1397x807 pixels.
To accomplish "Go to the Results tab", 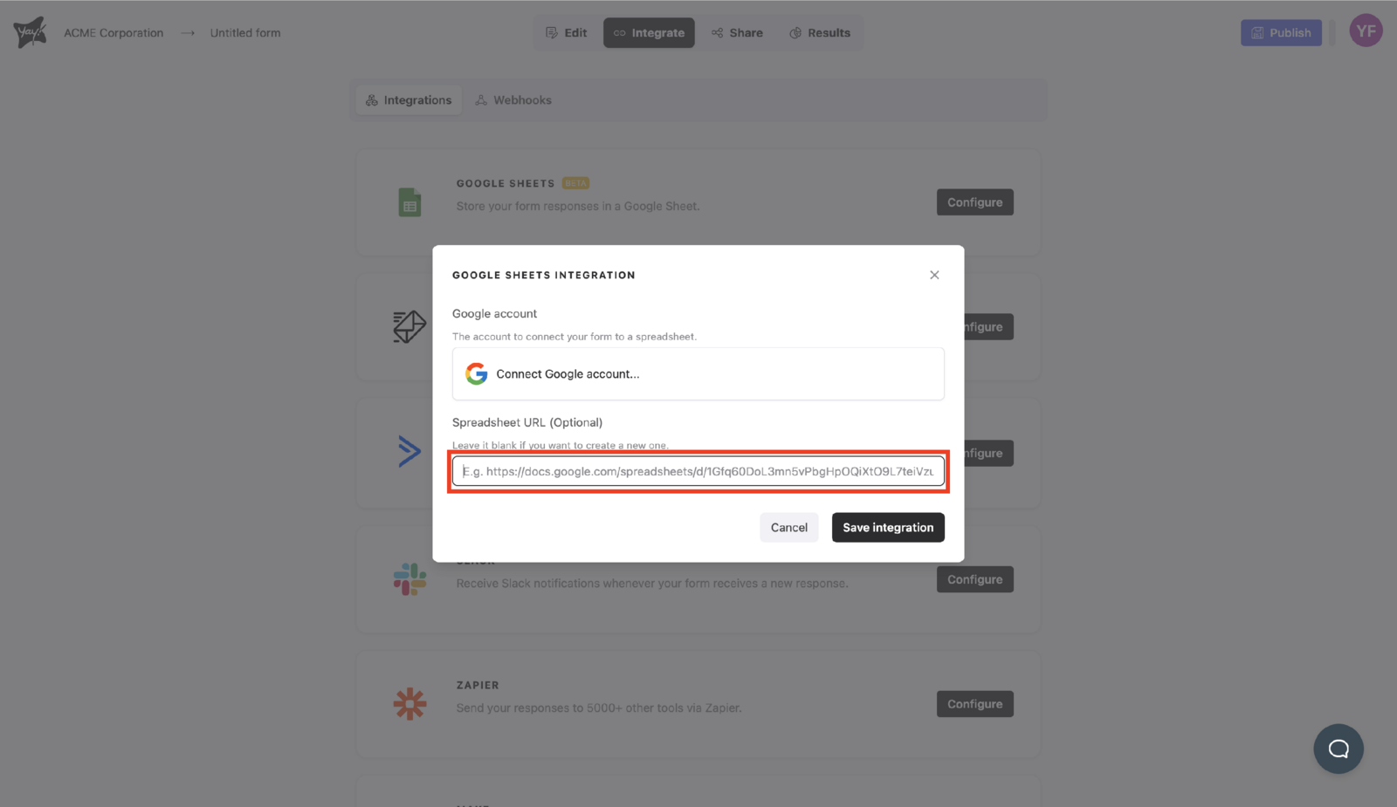I will pyautogui.click(x=819, y=33).
